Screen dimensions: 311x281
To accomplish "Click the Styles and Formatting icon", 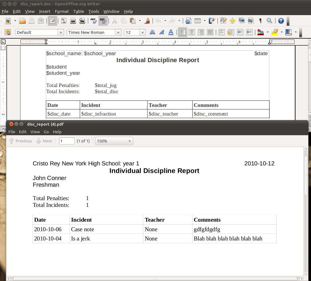I will [x=8, y=32].
